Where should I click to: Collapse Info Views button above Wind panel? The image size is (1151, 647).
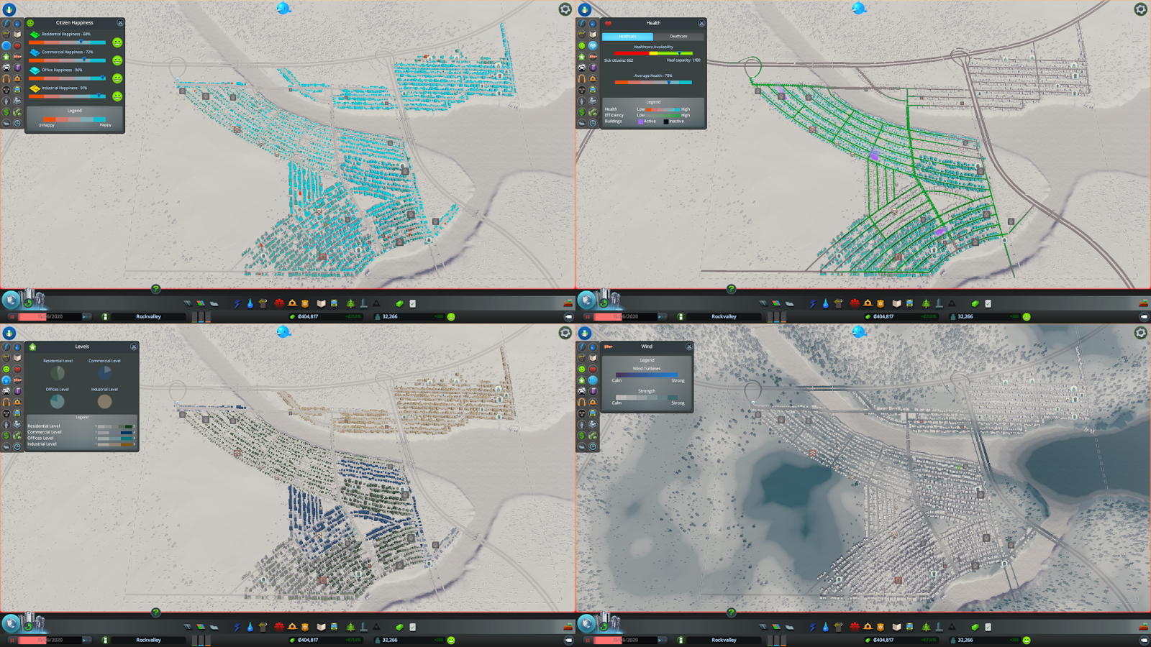tap(585, 333)
